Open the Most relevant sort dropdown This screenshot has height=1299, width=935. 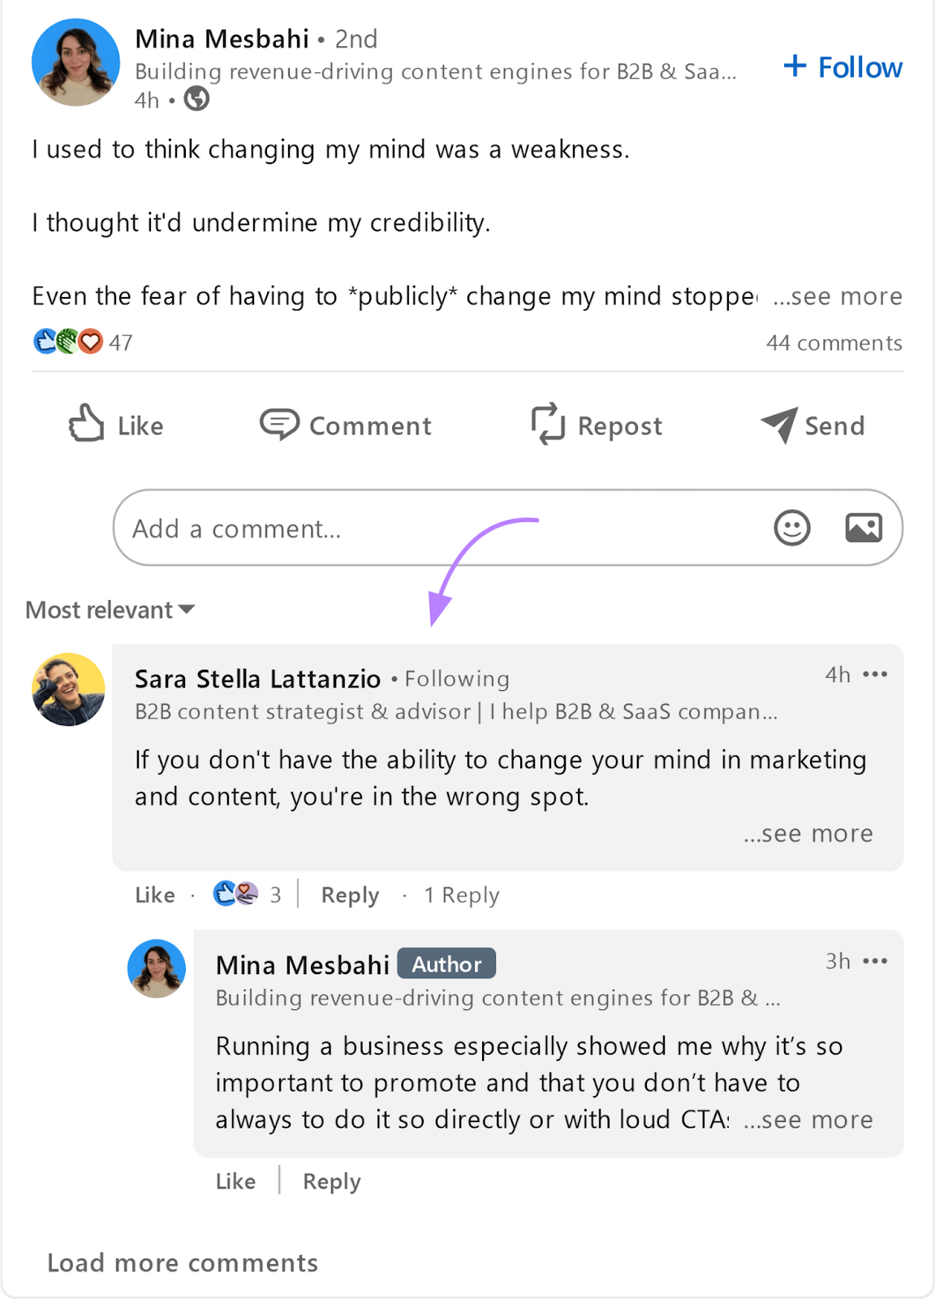(x=110, y=609)
